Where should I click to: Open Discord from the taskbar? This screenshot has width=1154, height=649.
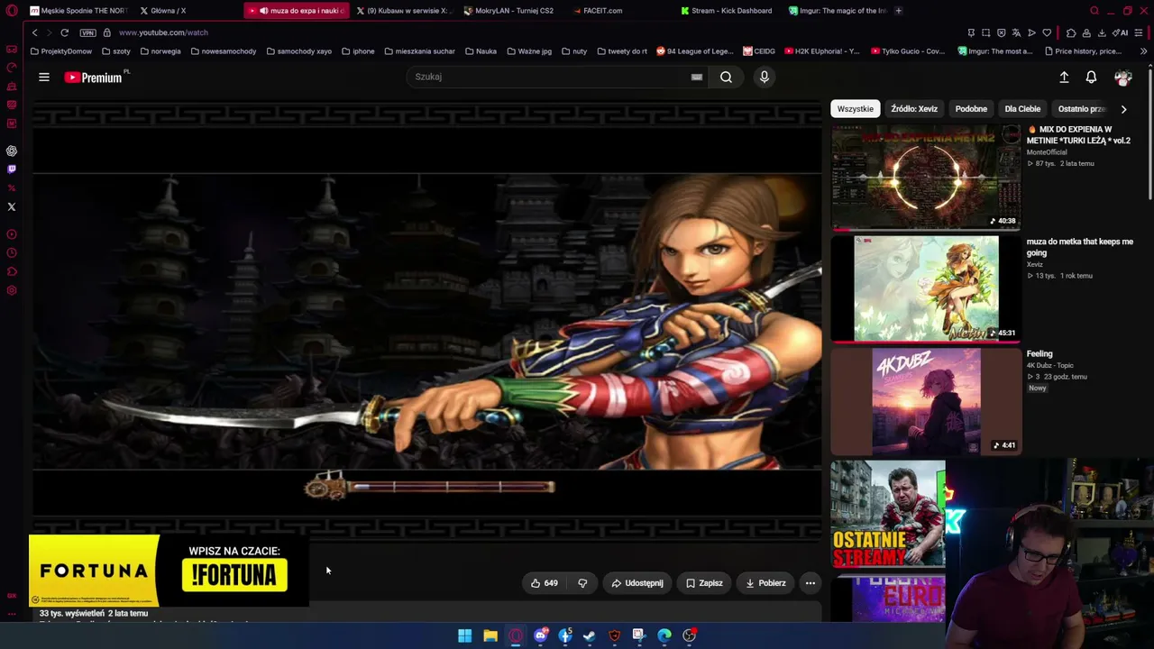(540, 635)
